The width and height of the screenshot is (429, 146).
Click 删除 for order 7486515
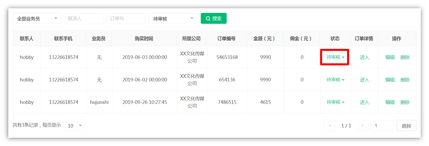[405, 102]
